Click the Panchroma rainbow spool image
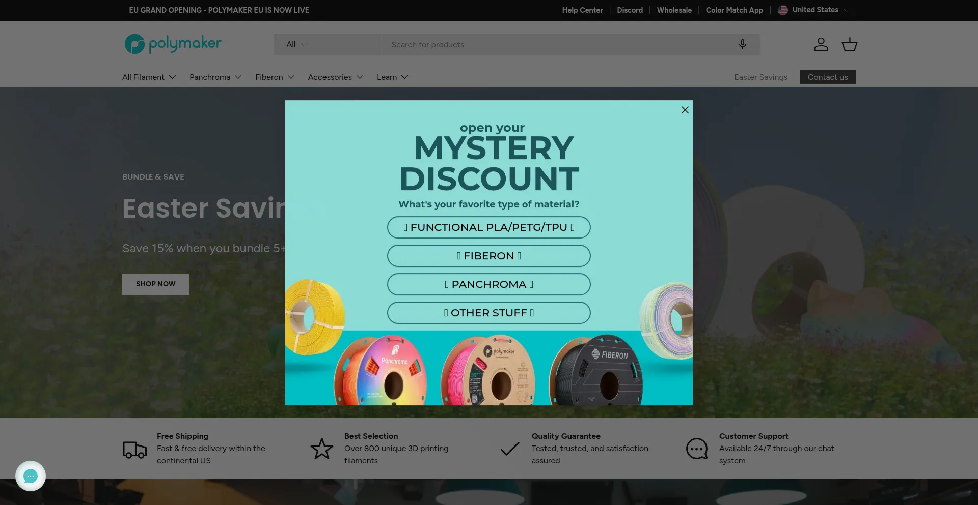This screenshot has width=978, height=505. click(x=381, y=371)
